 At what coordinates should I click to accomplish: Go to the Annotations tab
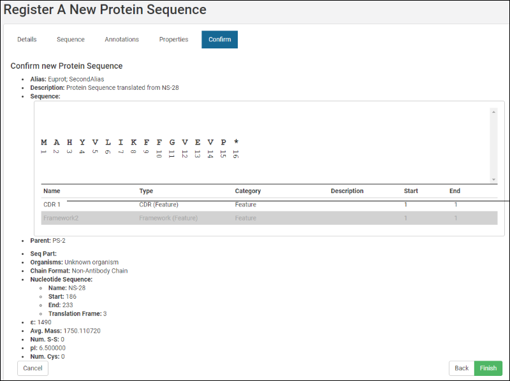click(x=122, y=40)
